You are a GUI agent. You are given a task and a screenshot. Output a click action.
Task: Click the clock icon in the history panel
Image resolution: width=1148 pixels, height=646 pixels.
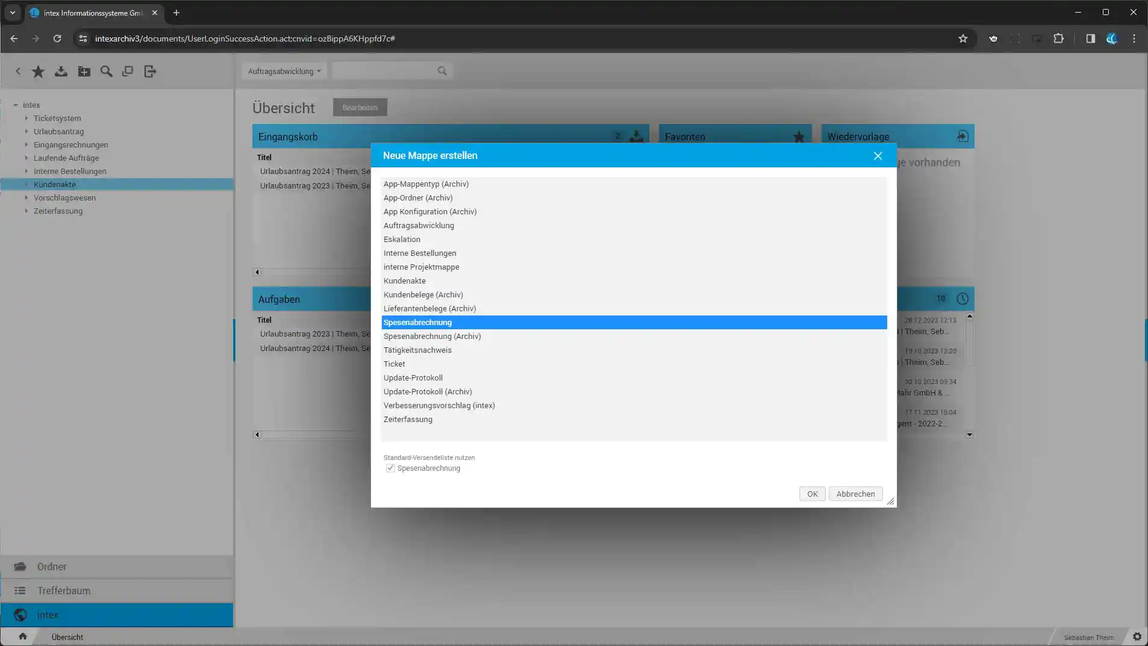tap(962, 299)
